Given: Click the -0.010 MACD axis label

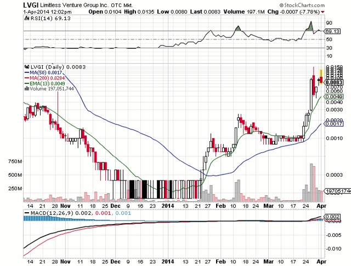Looking at the screenshot, I should tap(333, 249).
